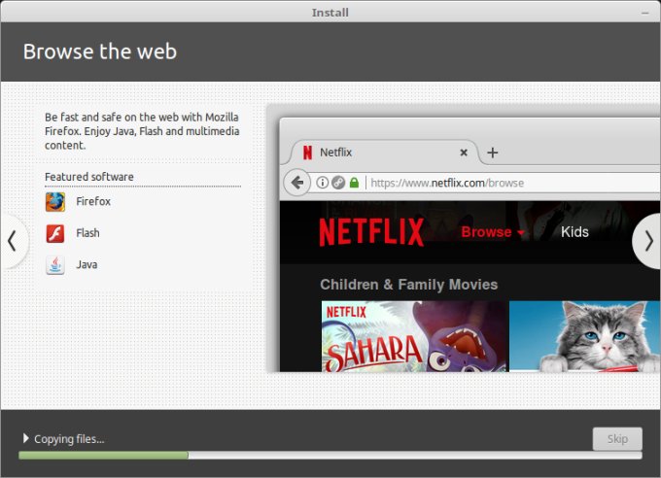The height and width of the screenshot is (478, 661).
Task: Go to the previous slide with left arrow
Action: (x=13, y=241)
